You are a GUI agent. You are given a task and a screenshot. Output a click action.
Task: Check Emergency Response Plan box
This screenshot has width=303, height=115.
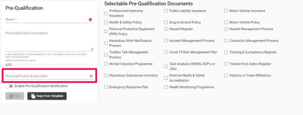[106, 87]
